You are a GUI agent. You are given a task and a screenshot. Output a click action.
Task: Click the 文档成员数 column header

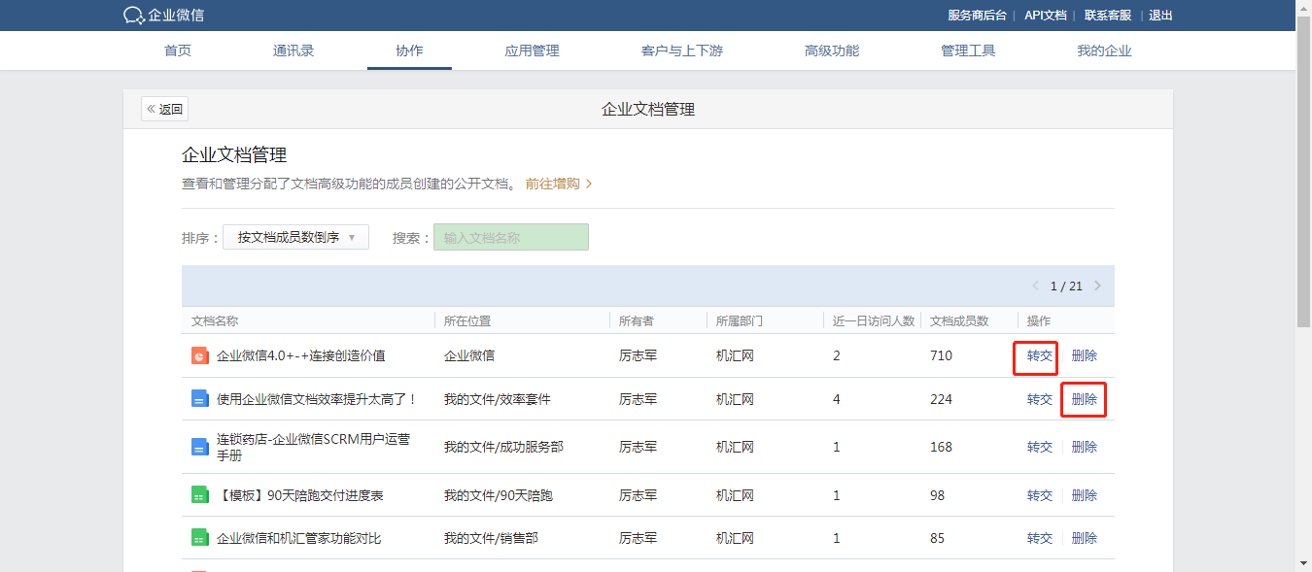(x=959, y=320)
